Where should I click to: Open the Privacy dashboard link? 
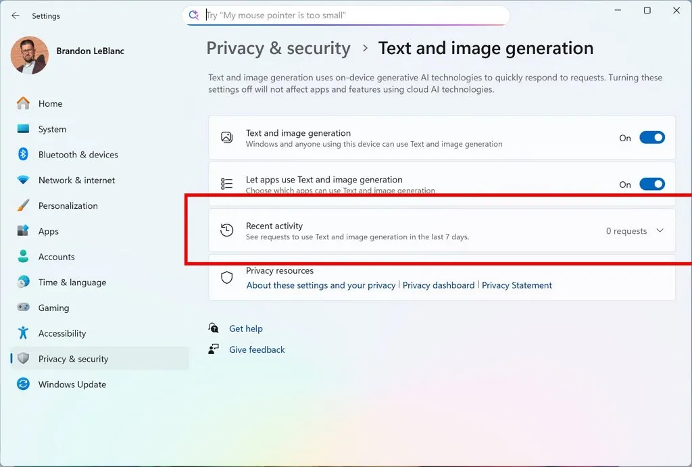point(438,285)
